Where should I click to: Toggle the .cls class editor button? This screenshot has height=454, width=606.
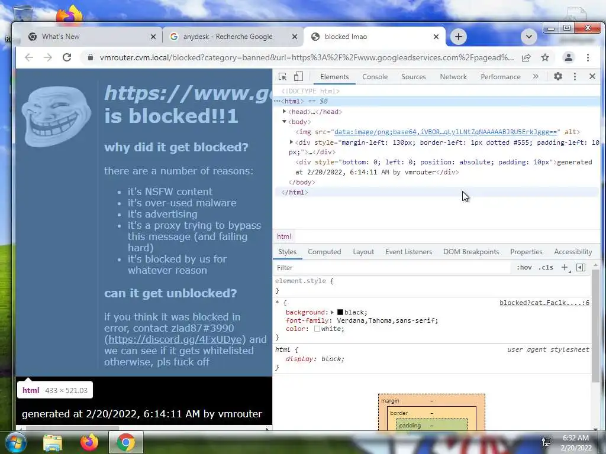pyautogui.click(x=546, y=268)
